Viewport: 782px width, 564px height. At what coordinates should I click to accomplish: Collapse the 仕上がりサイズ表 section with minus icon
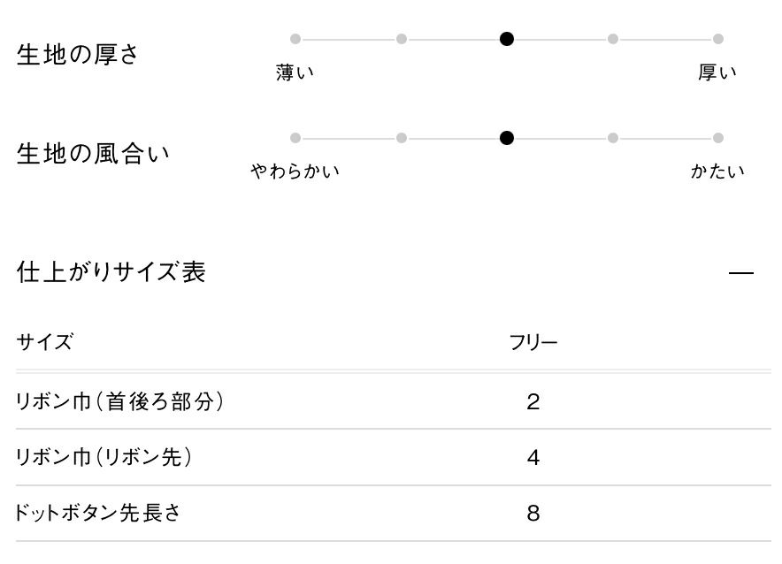point(740,273)
